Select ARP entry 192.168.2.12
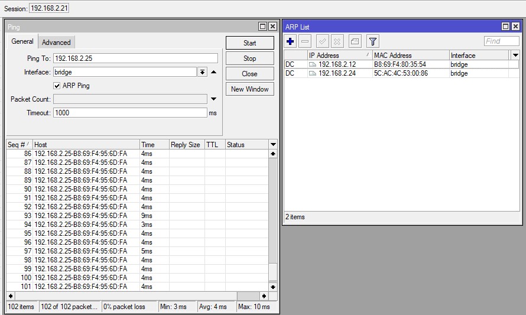The width and height of the screenshot is (526, 315). click(x=401, y=64)
